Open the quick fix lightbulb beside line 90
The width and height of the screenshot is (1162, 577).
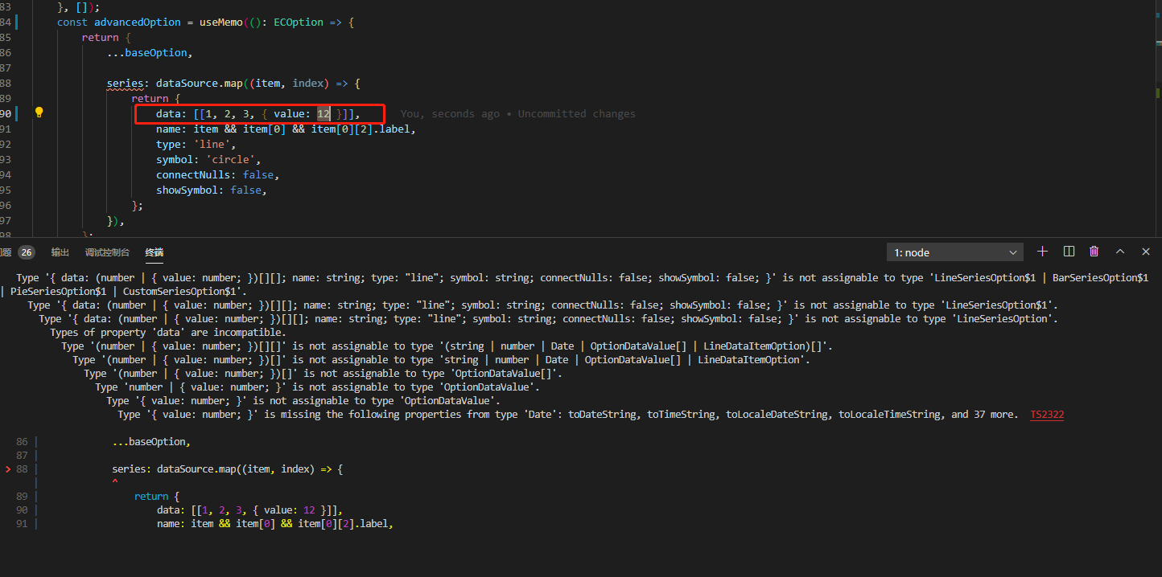(x=39, y=113)
